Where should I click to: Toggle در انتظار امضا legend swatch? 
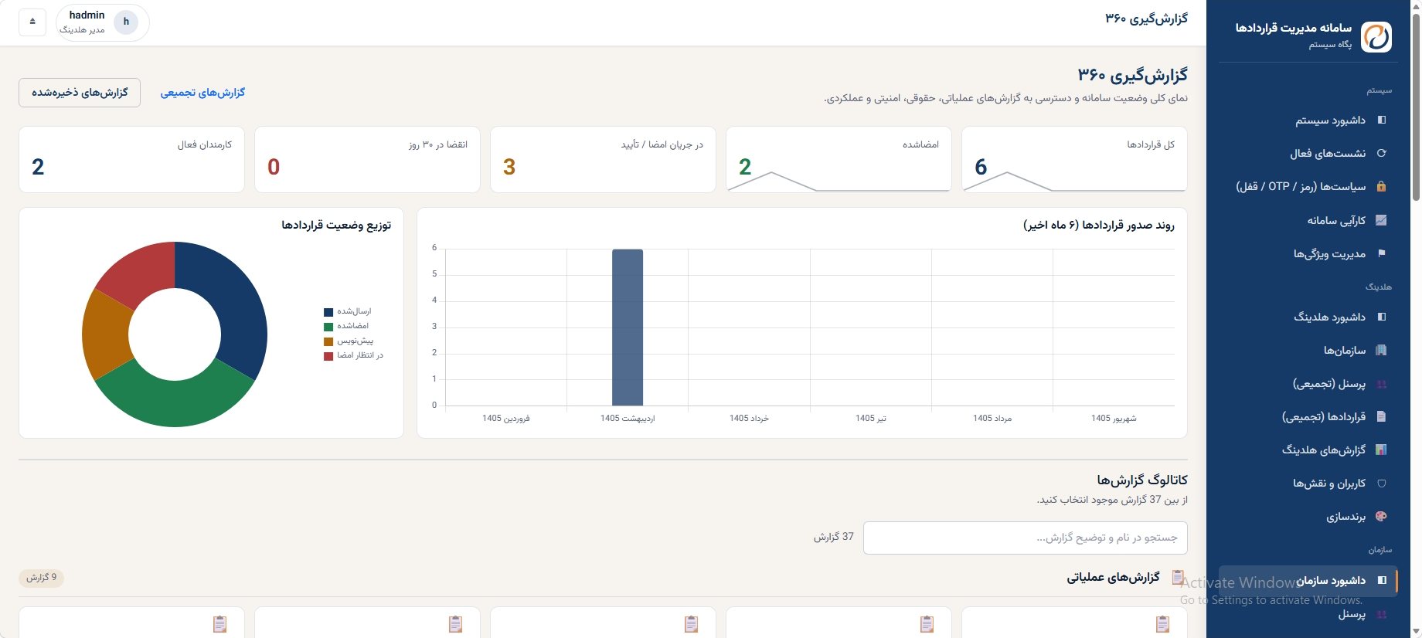click(x=328, y=356)
